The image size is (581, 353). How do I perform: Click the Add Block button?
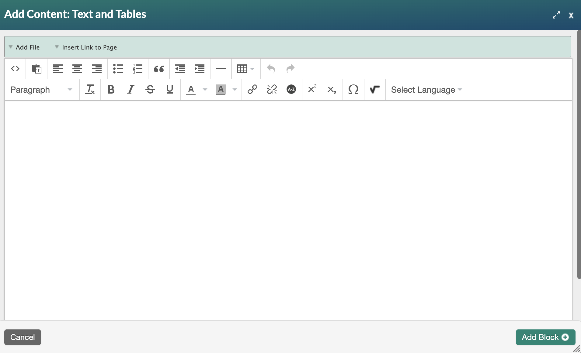545,337
